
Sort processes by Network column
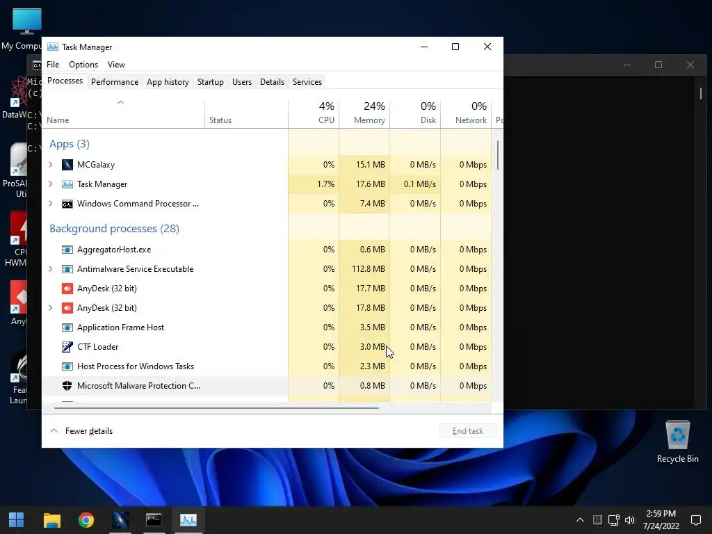[x=466, y=112]
